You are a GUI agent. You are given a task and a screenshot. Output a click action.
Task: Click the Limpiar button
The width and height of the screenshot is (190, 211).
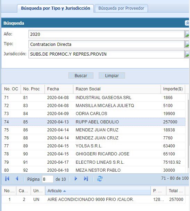point(112,75)
